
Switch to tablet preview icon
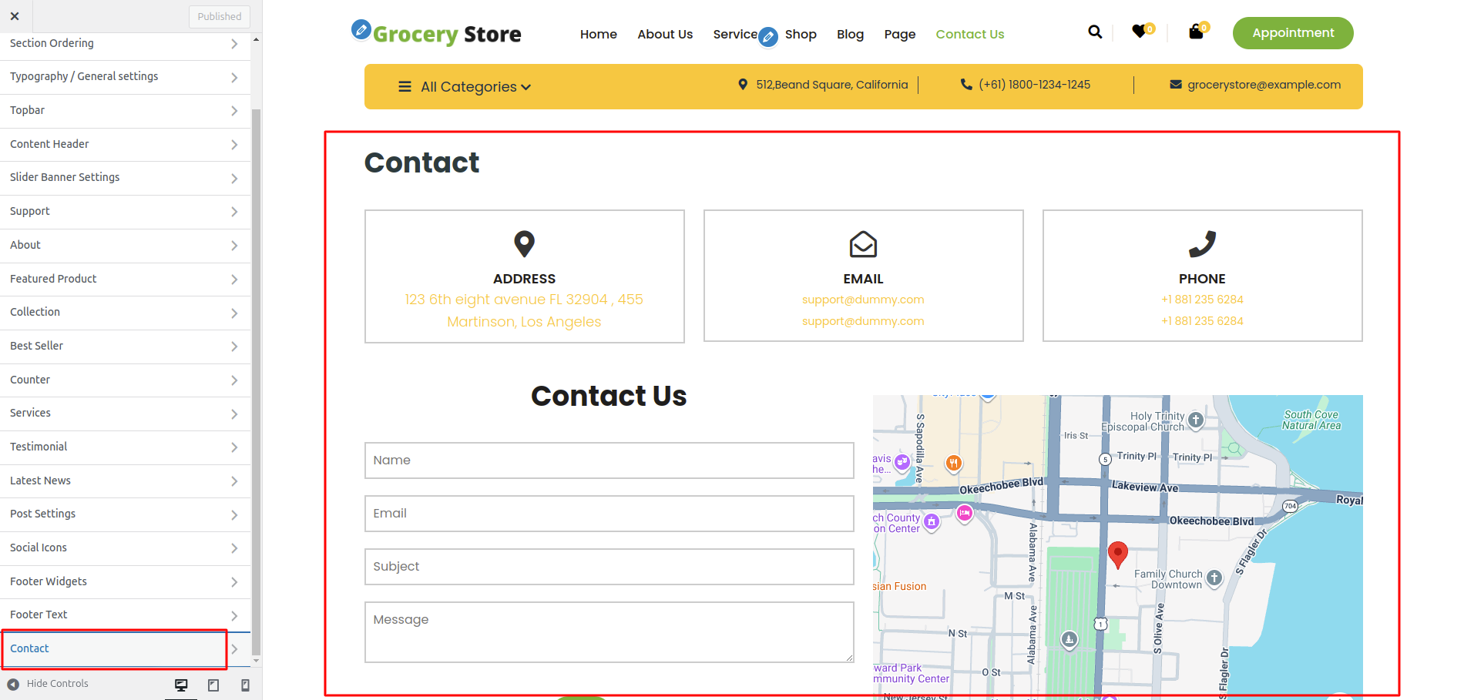pos(213,685)
